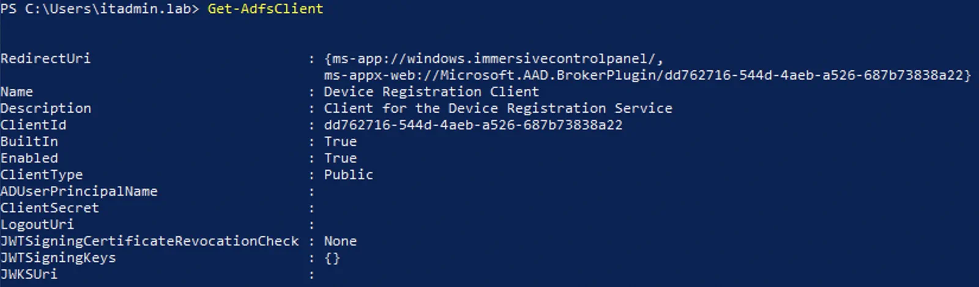Click the Enabled True value
The width and height of the screenshot is (979, 287).
click(x=340, y=158)
